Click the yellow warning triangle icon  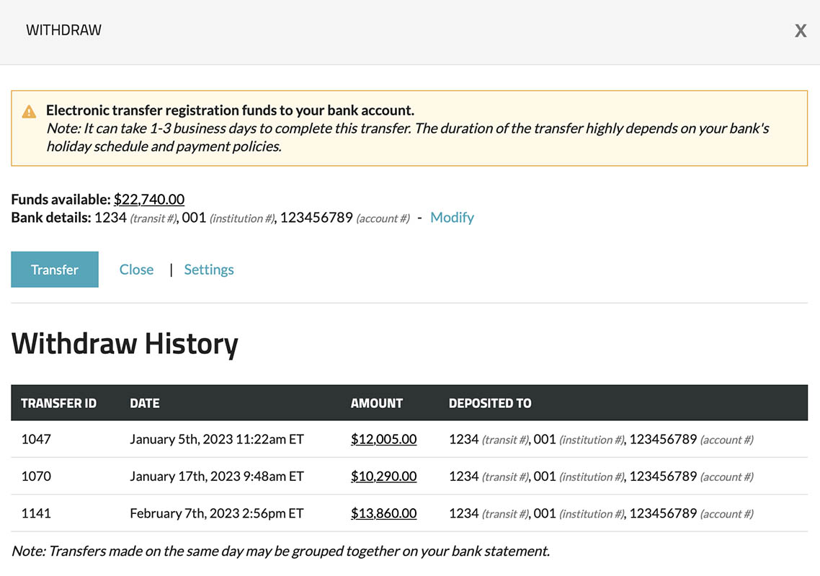(29, 112)
